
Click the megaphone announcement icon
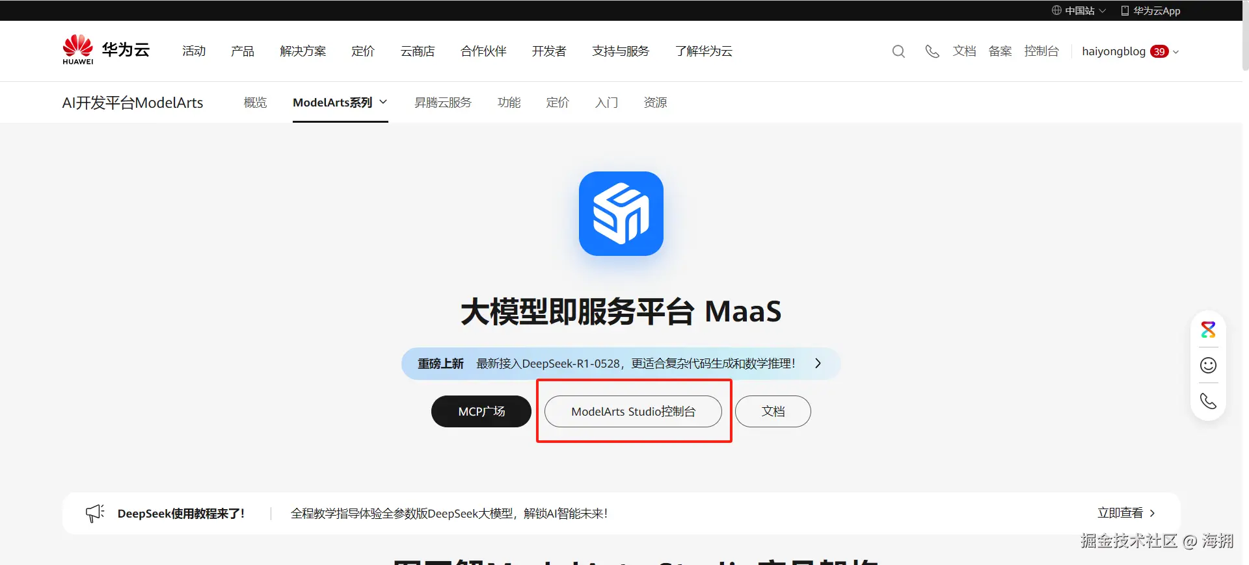[x=95, y=513]
